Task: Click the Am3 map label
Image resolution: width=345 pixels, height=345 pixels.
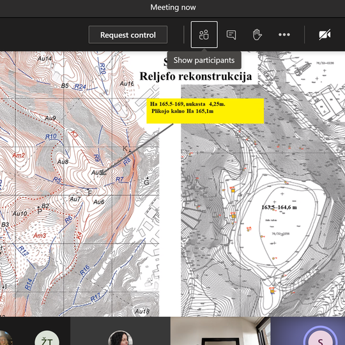Action: pyautogui.click(x=40, y=236)
